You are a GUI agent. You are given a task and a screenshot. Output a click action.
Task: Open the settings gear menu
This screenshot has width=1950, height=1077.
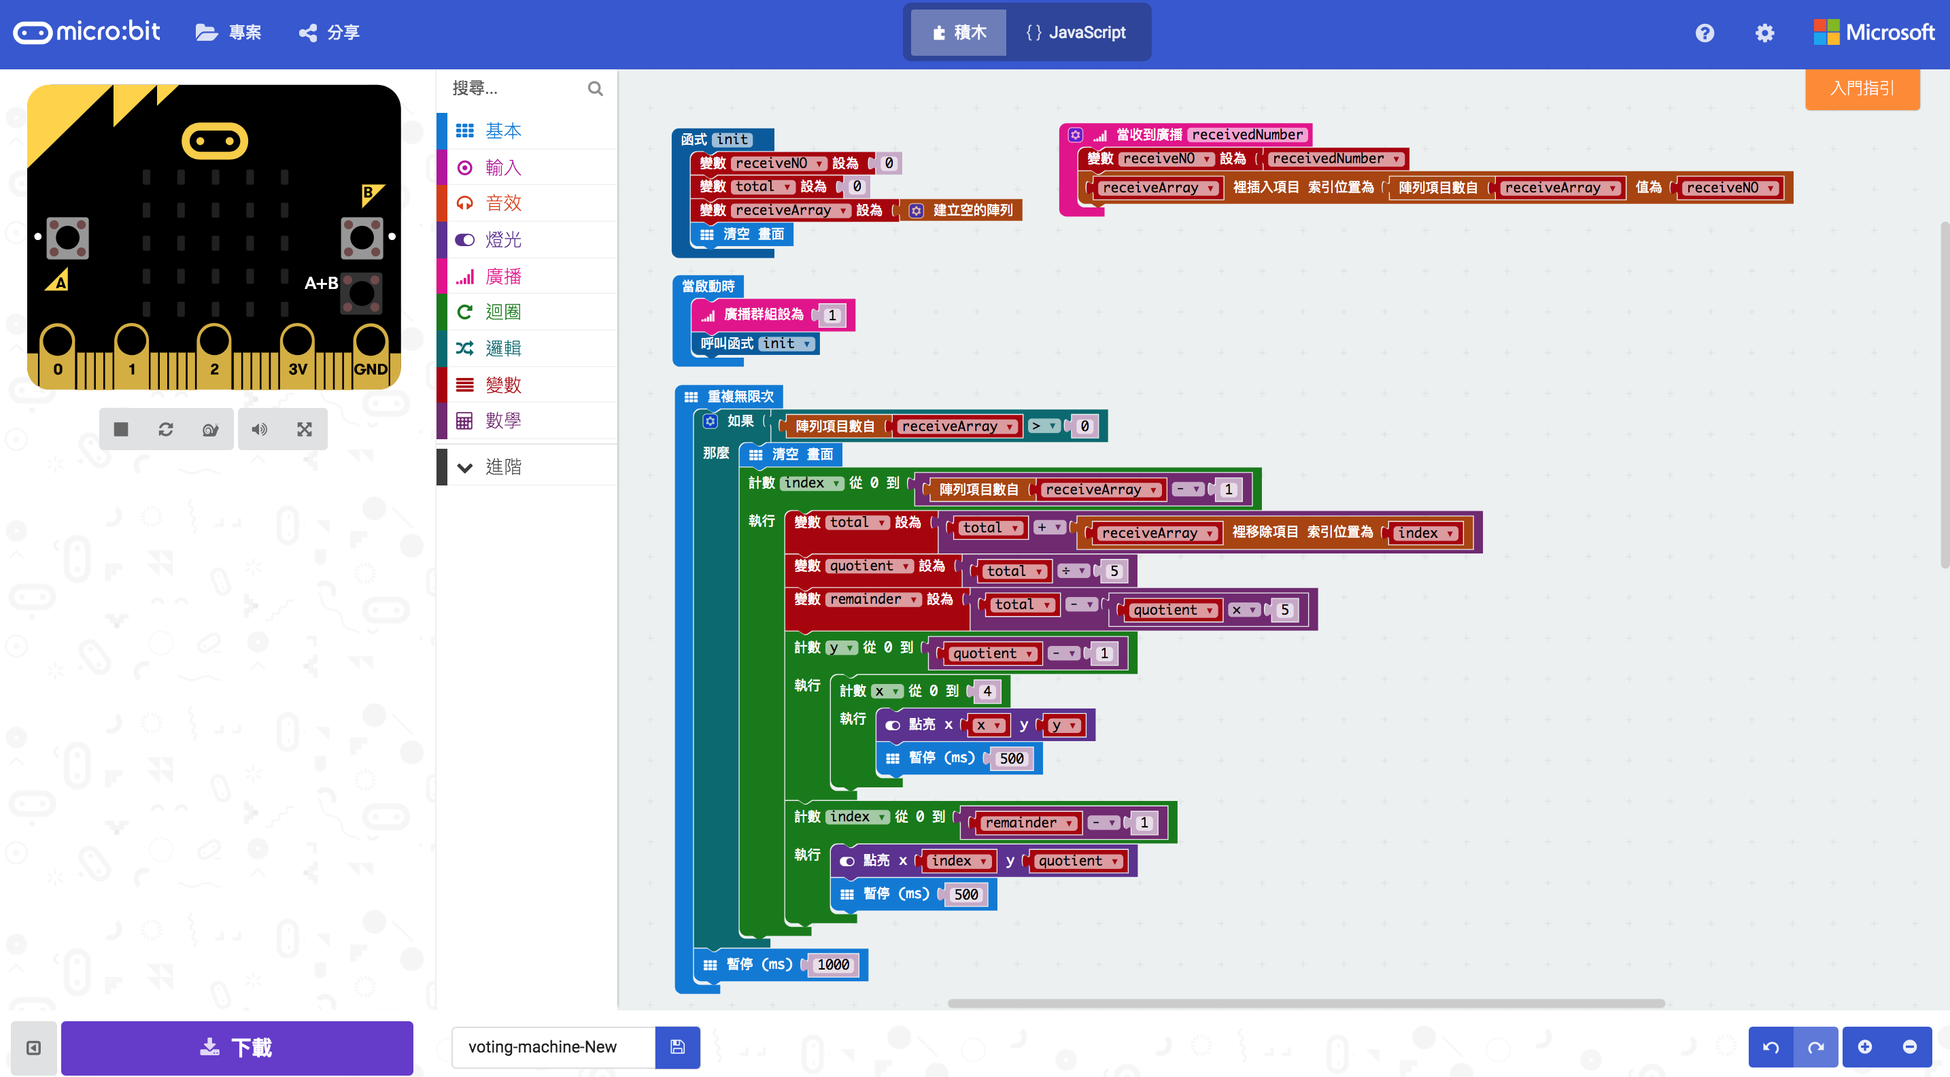tap(1764, 33)
